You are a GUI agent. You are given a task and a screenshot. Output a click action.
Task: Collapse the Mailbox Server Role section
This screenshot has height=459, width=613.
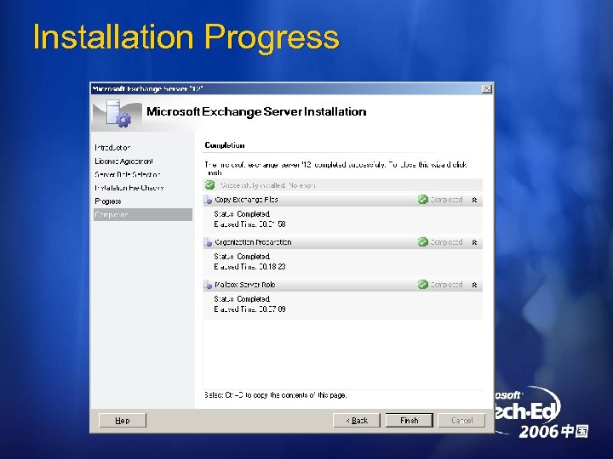(474, 285)
